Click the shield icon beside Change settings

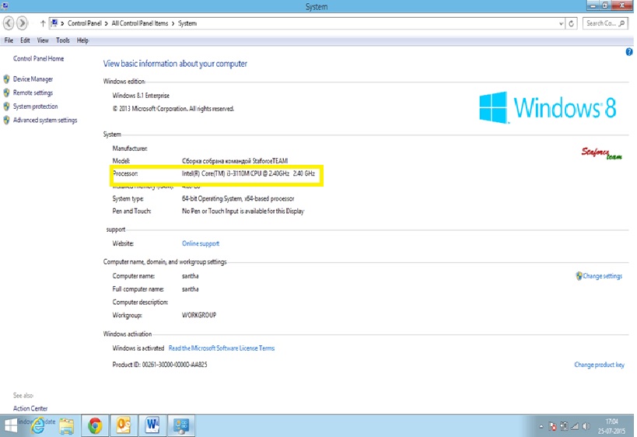point(579,276)
